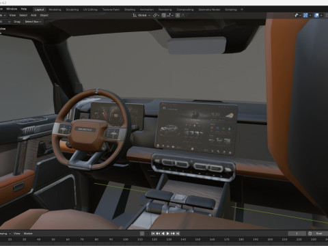Open the viewport Select menu
This screenshot has height=246, width=328.
[23, 15]
